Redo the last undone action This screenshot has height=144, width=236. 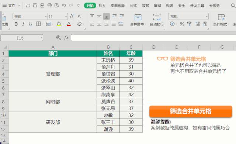click(x=71, y=6)
